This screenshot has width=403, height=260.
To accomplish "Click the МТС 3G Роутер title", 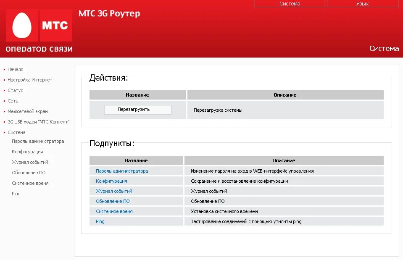I will (109, 13).
